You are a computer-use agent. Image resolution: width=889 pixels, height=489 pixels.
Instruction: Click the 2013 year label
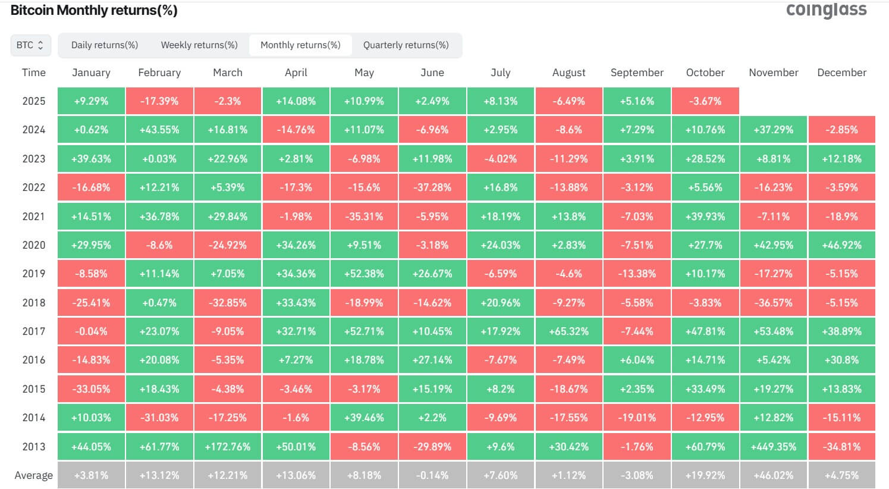(33, 446)
